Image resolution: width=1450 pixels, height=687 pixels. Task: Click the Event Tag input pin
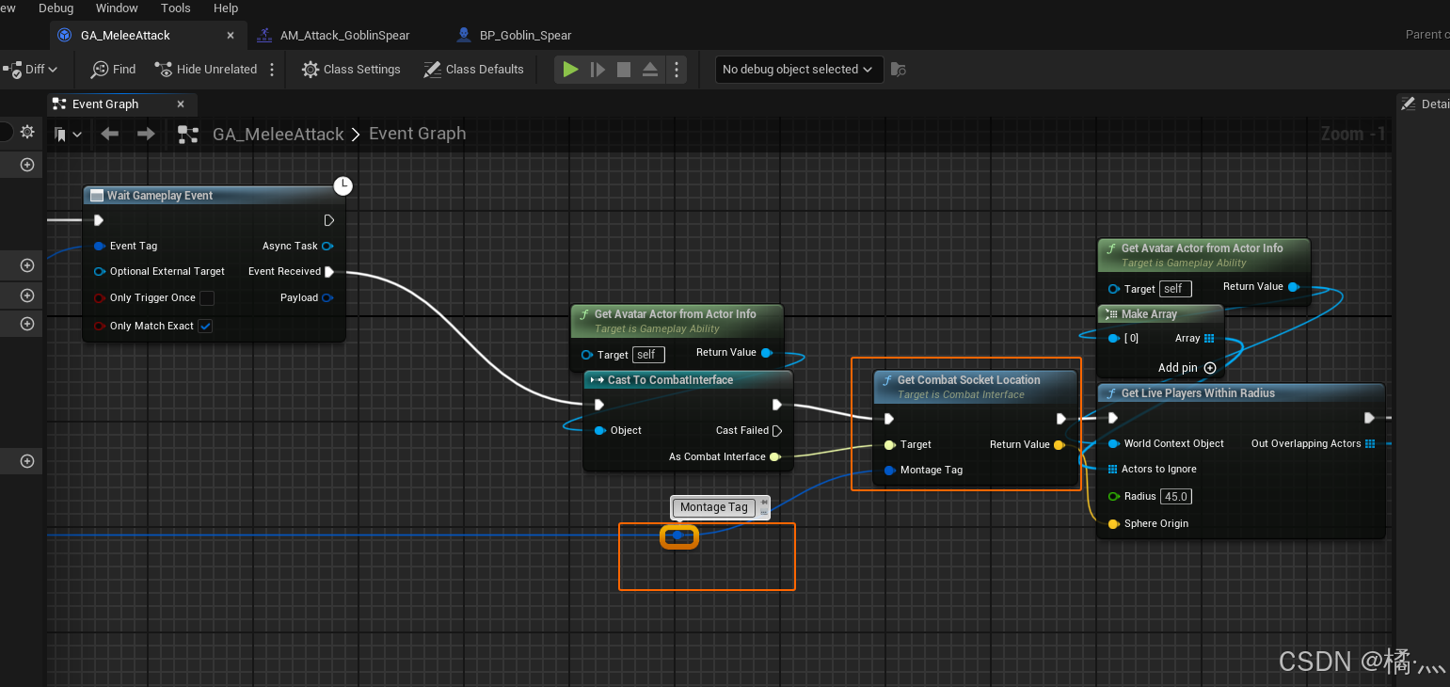click(x=100, y=247)
